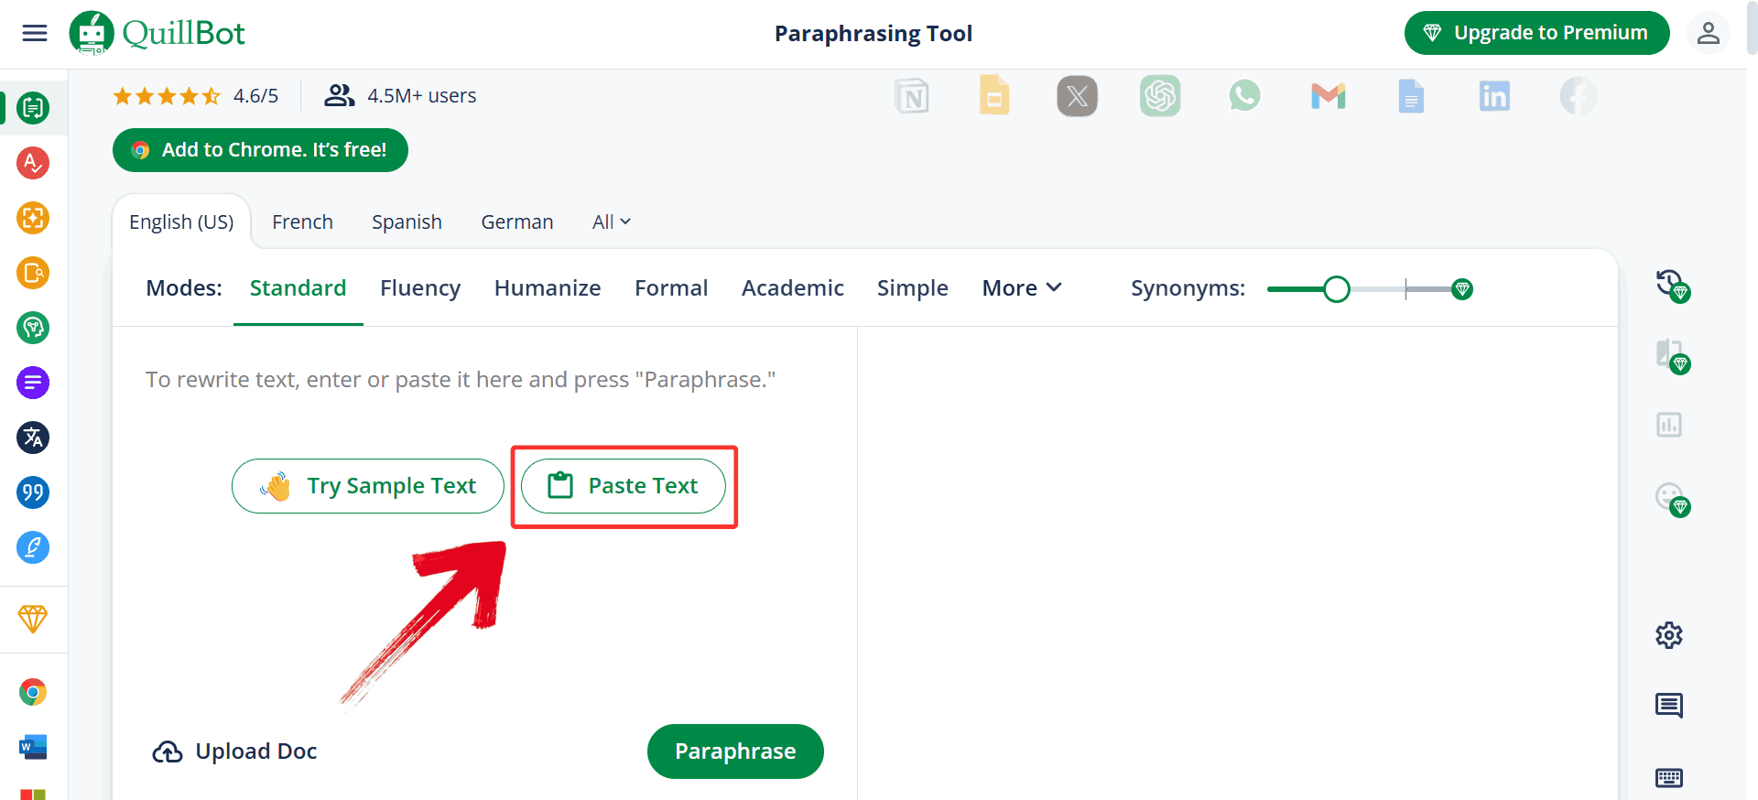This screenshot has height=800, width=1758.
Task: Open the Feedback comment icon
Action: click(x=1669, y=706)
